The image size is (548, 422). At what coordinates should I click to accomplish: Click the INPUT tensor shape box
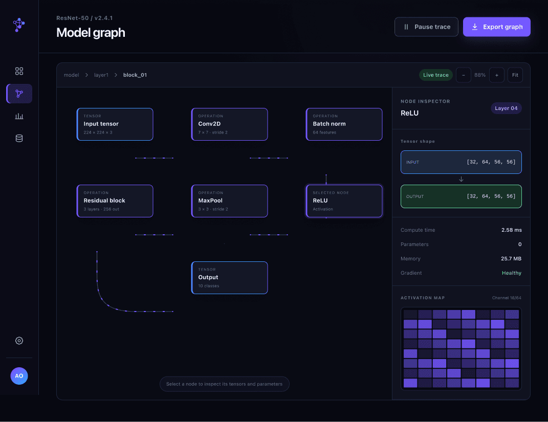pyautogui.click(x=461, y=162)
